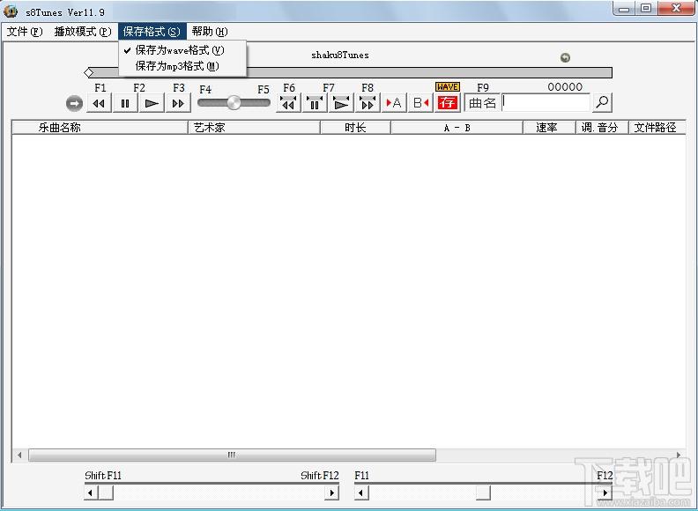
Task: Sort by 乐曲名称 column header
Action: pyautogui.click(x=100, y=127)
